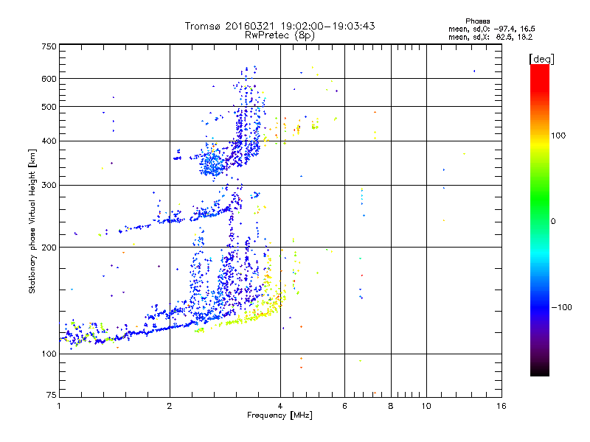Click the y-axis tick label '300'
590x442 pixels.
pos(49,185)
